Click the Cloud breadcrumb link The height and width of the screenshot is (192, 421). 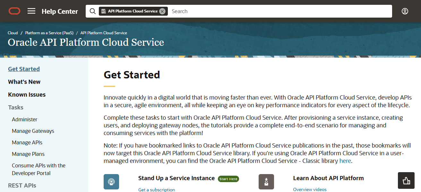point(13,33)
